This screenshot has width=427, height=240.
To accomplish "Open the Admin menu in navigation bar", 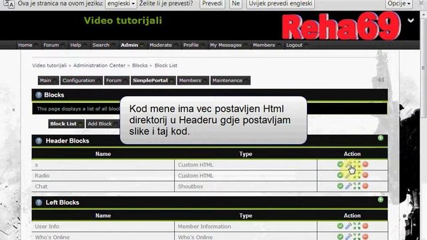I will pyautogui.click(x=129, y=45).
